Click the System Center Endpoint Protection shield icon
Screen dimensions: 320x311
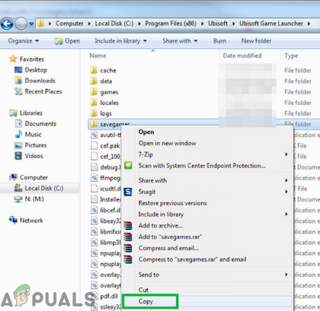click(x=128, y=166)
